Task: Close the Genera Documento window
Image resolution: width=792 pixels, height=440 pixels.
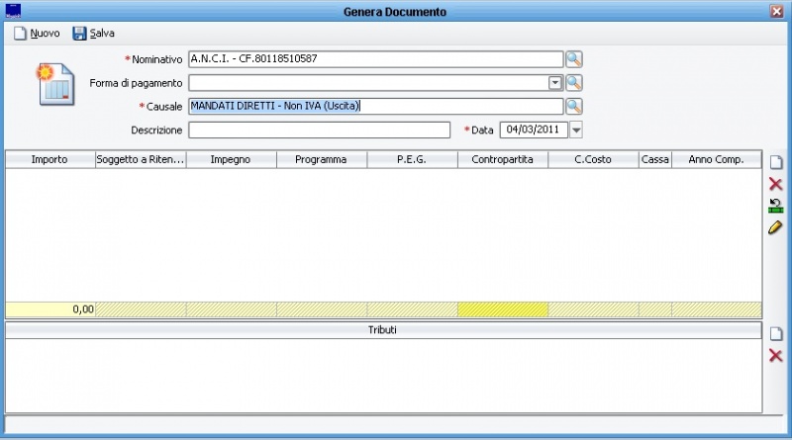Action: [x=777, y=11]
